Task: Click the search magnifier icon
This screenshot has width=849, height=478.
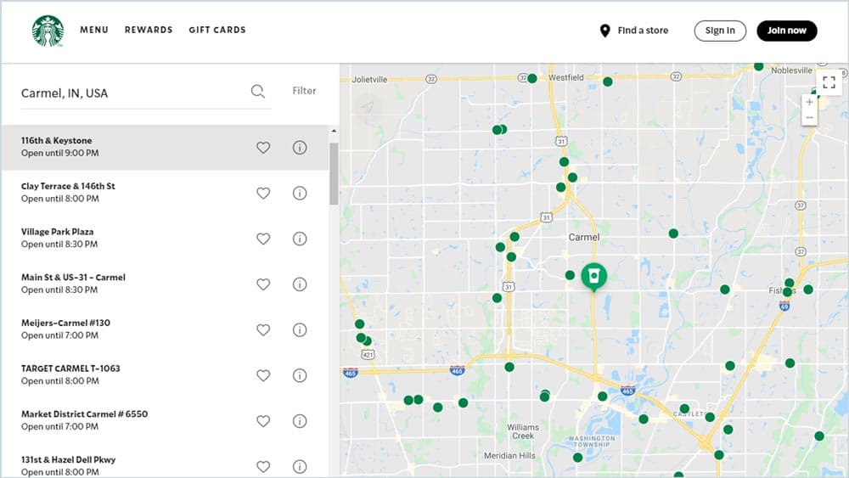Action: click(258, 92)
